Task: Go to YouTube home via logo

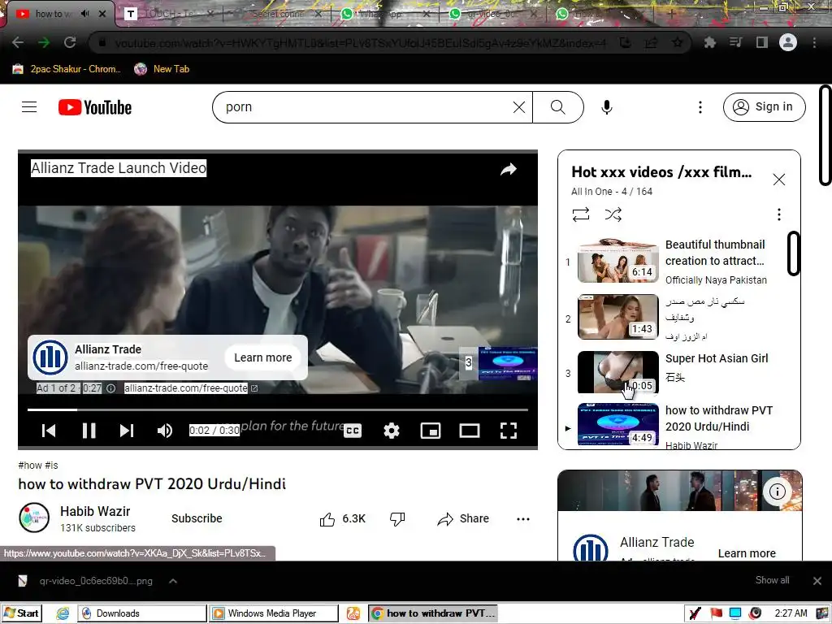Action: 95,107
